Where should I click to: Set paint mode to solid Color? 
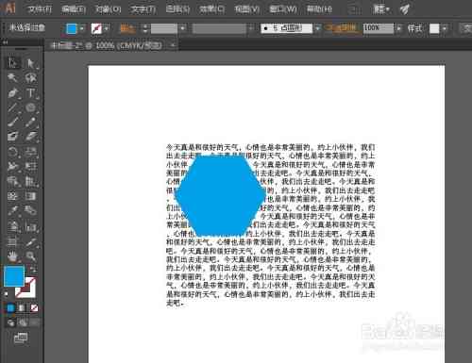pyautogui.click(x=10, y=307)
